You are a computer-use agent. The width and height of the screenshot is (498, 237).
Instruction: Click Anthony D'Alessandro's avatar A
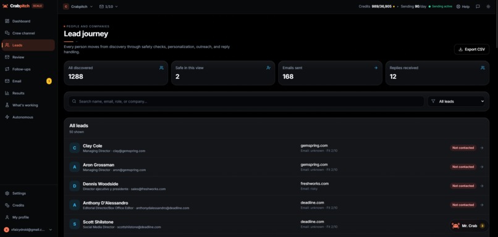click(x=75, y=206)
